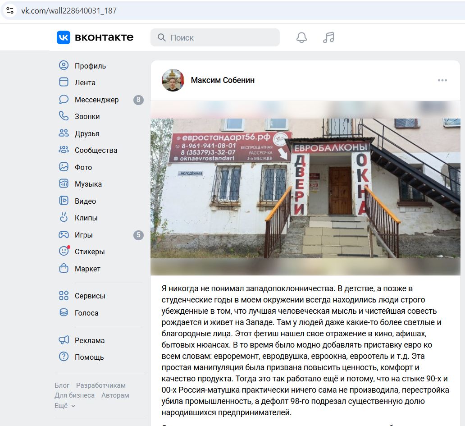
Task: Open the Messenger chat icon
Action: (x=64, y=100)
